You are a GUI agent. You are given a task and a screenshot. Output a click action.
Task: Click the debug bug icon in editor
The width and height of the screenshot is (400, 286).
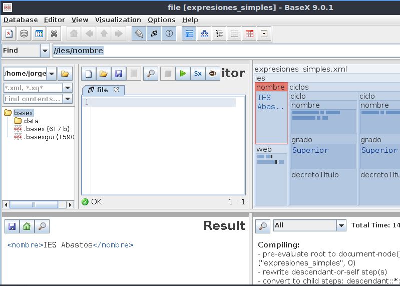(213, 74)
